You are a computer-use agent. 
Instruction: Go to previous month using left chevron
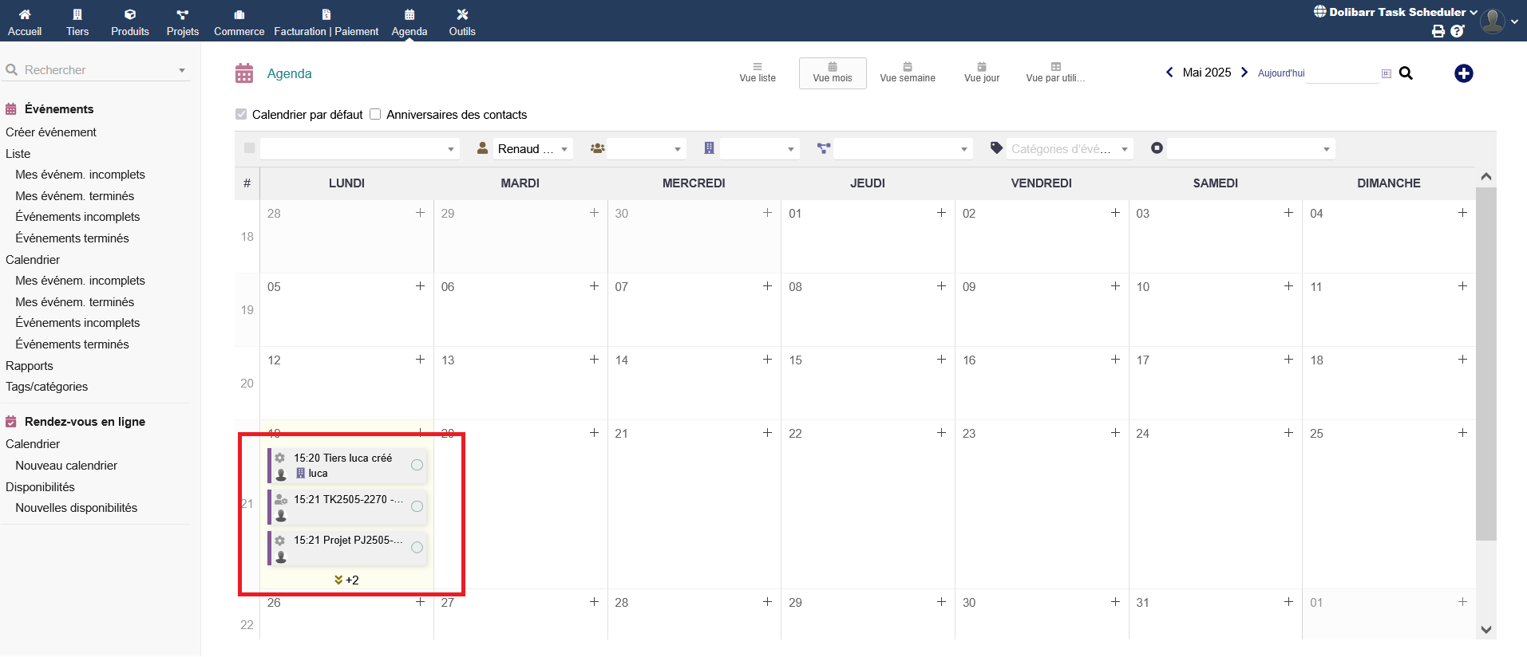pyautogui.click(x=1169, y=73)
